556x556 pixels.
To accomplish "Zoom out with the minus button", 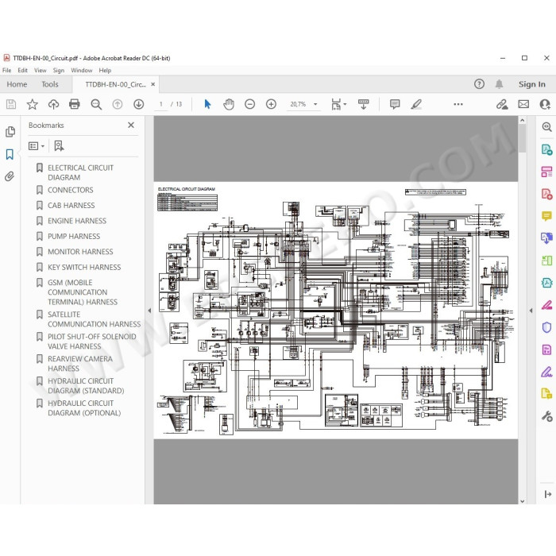I will (250, 104).
